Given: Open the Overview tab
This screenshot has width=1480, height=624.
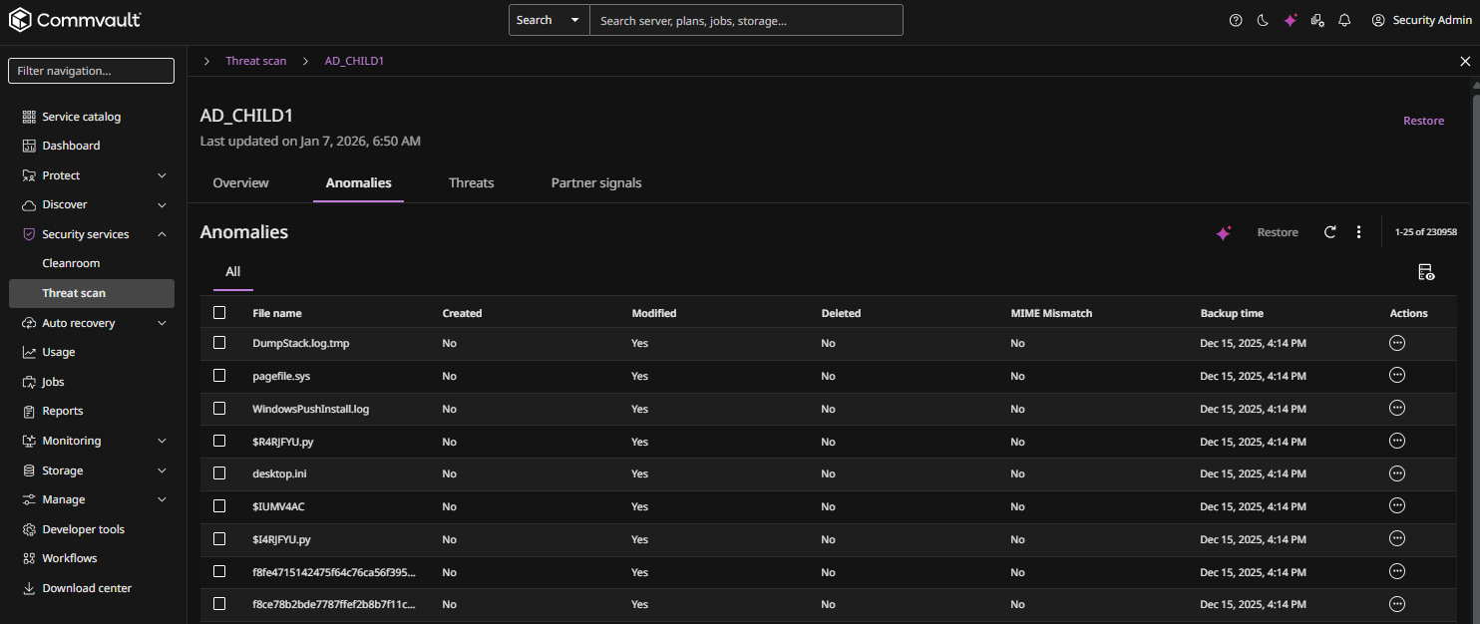Looking at the screenshot, I should pos(240,182).
